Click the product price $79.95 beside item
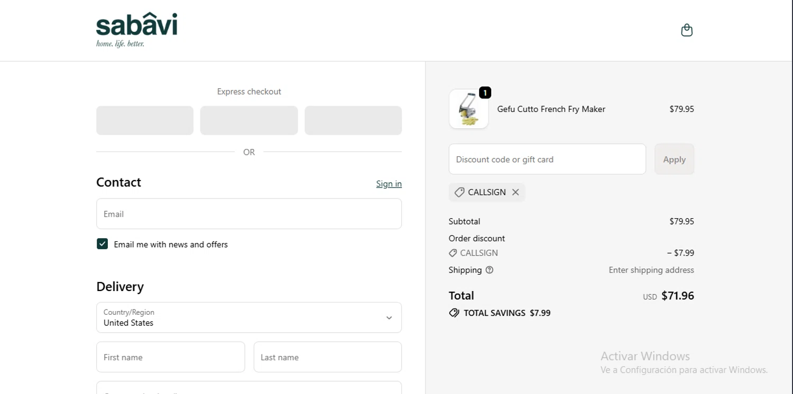The width and height of the screenshot is (793, 394). pos(681,109)
